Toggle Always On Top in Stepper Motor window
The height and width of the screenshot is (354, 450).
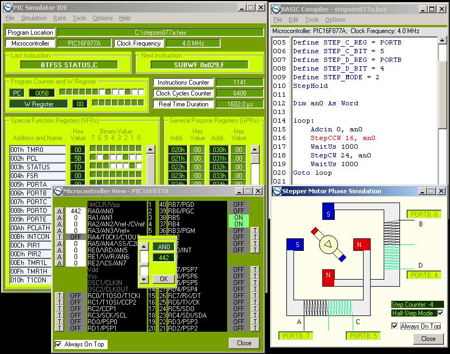pyautogui.click(x=395, y=326)
